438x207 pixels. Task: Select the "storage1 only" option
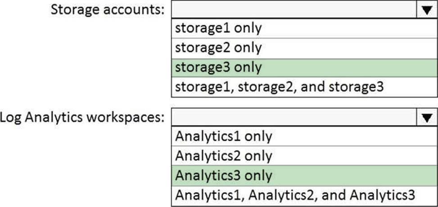click(x=218, y=28)
